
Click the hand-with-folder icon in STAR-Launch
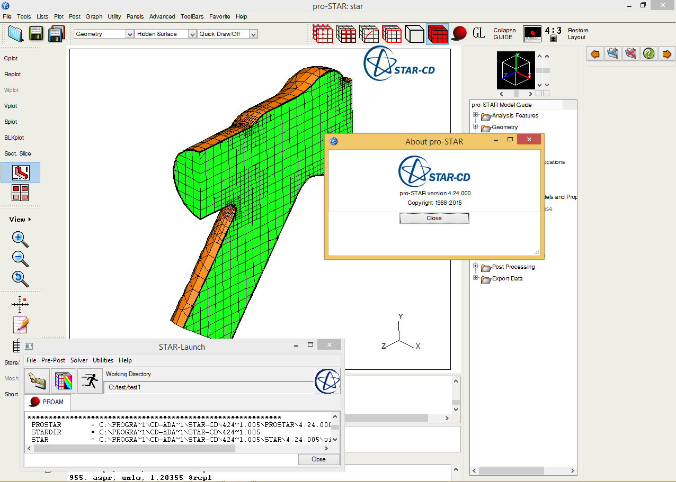point(37,381)
